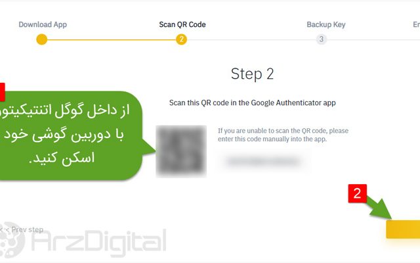Click the partially visible last step label
The width and height of the screenshot is (420, 263).
pos(416,25)
